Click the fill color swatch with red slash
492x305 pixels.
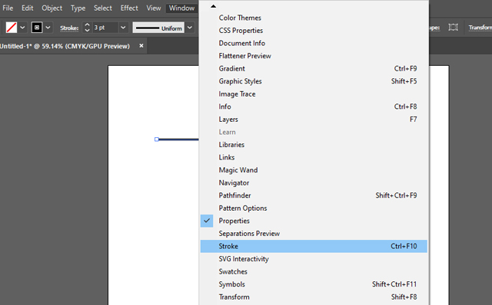coord(12,28)
